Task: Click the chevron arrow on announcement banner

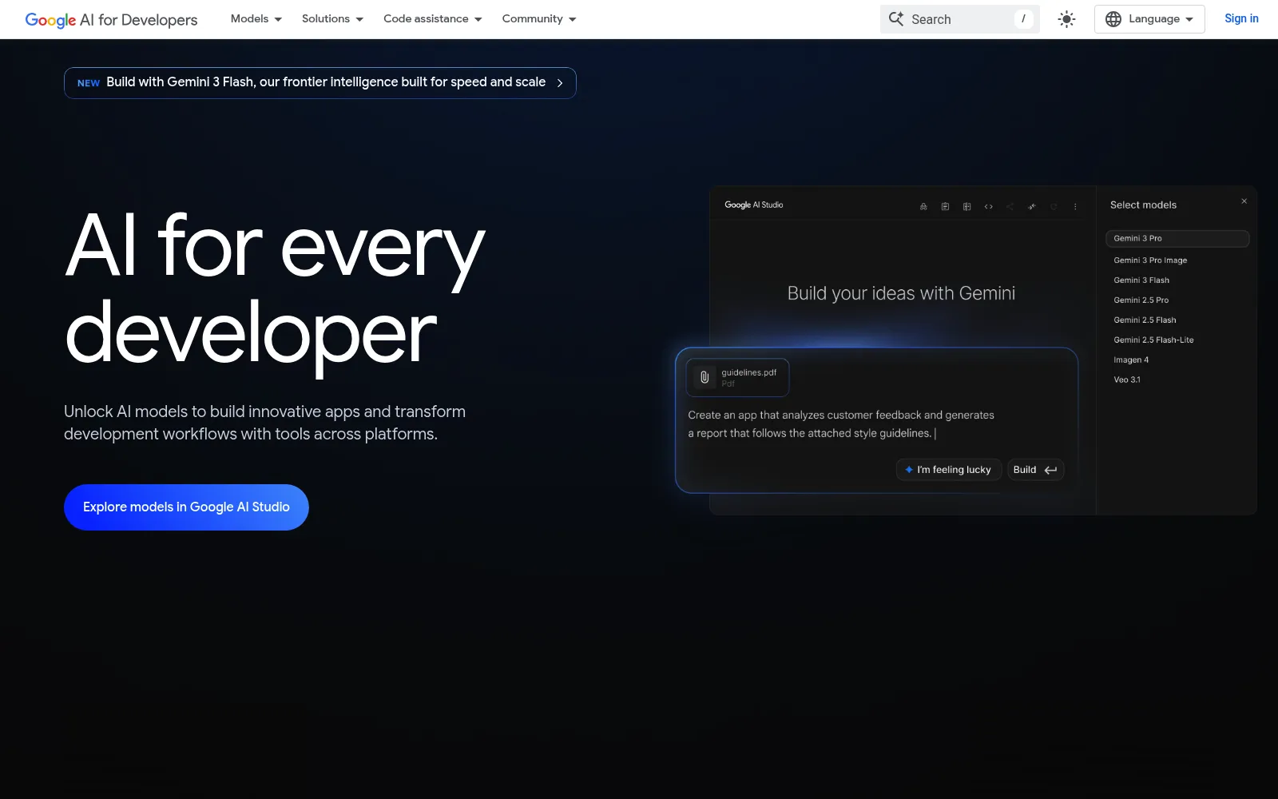Action: (560, 83)
